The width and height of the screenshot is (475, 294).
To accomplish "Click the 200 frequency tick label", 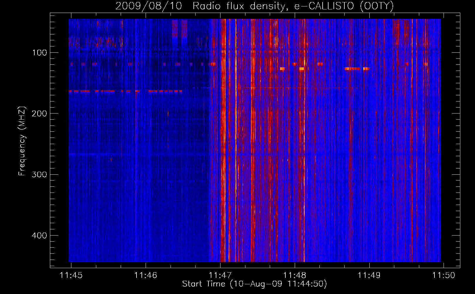I will (39, 113).
